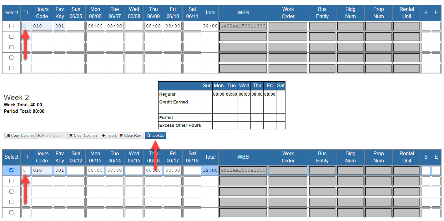Click the Tue 06/14 hours field showing 08:00
The width and height of the screenshot is (444, 221).
coord(114,171)
